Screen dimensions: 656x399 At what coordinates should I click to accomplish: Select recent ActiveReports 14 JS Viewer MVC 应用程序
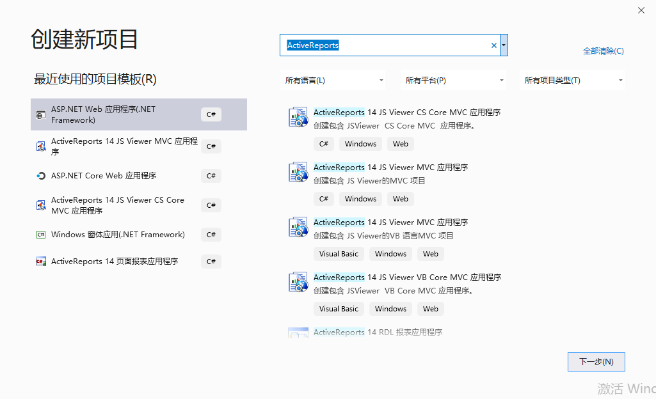(x=139, y=146)
